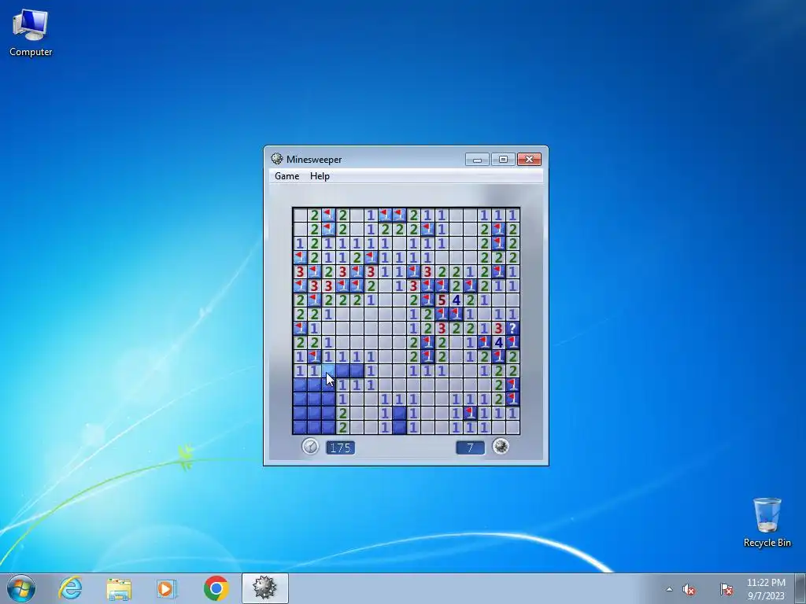806x604 pixels.
Task: Click the left flag of the top-row adjacent pair
Action: click(385, 215)
